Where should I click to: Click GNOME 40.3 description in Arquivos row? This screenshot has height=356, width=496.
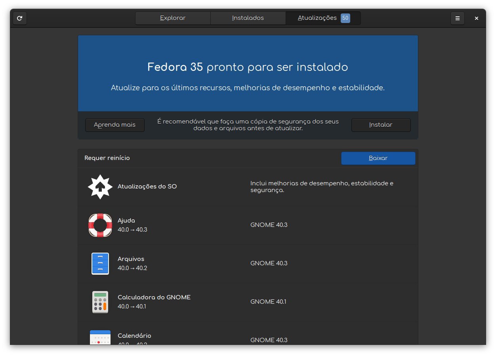269,263
